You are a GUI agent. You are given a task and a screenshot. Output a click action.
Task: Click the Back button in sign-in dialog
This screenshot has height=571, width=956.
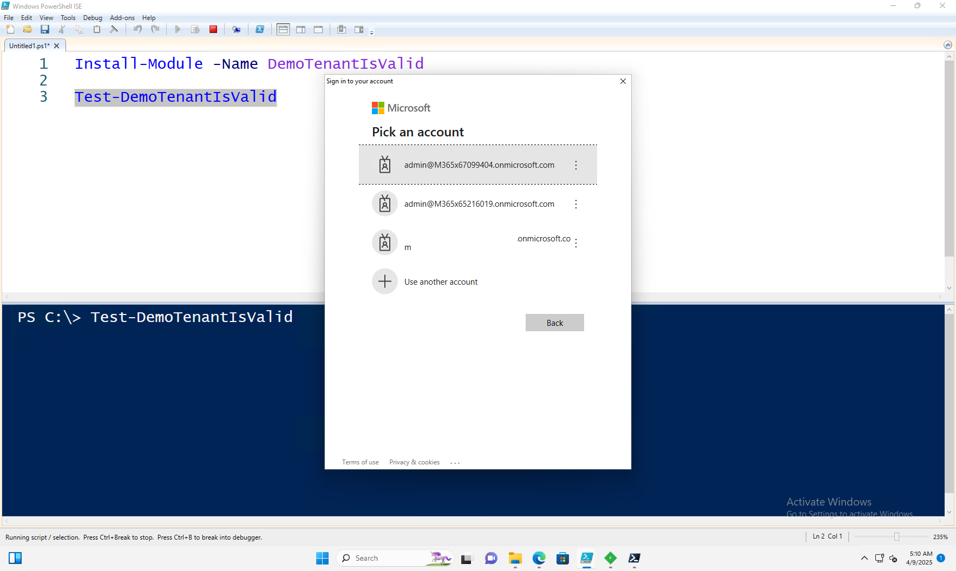(x=555, y=323)
